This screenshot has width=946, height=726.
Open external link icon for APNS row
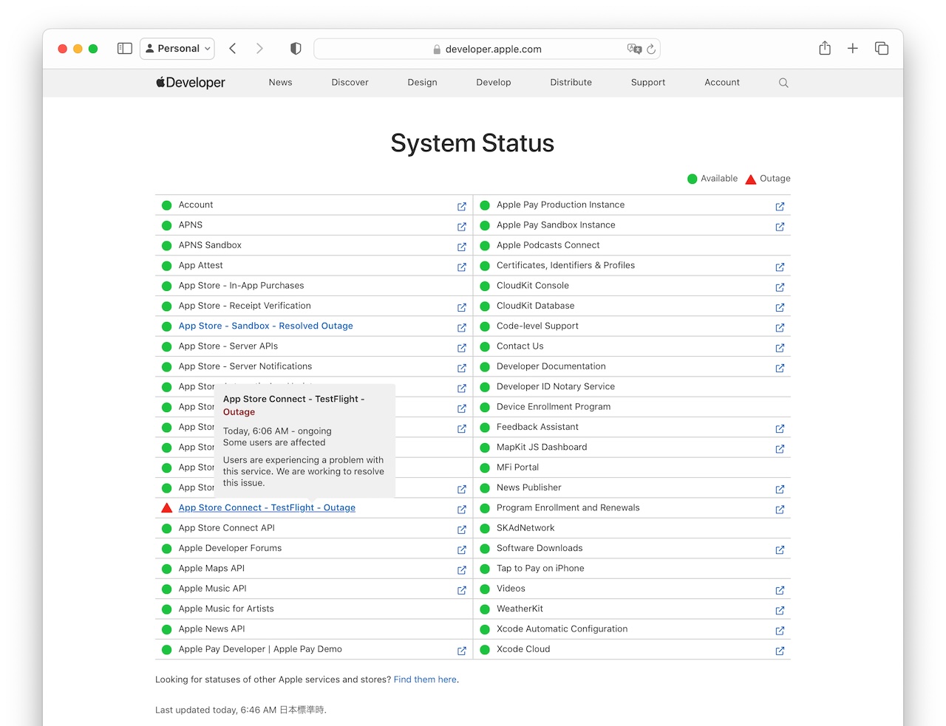[x=462, y=227]
